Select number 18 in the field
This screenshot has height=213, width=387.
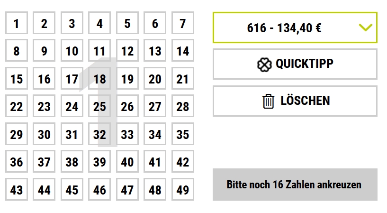pos(99,78)
